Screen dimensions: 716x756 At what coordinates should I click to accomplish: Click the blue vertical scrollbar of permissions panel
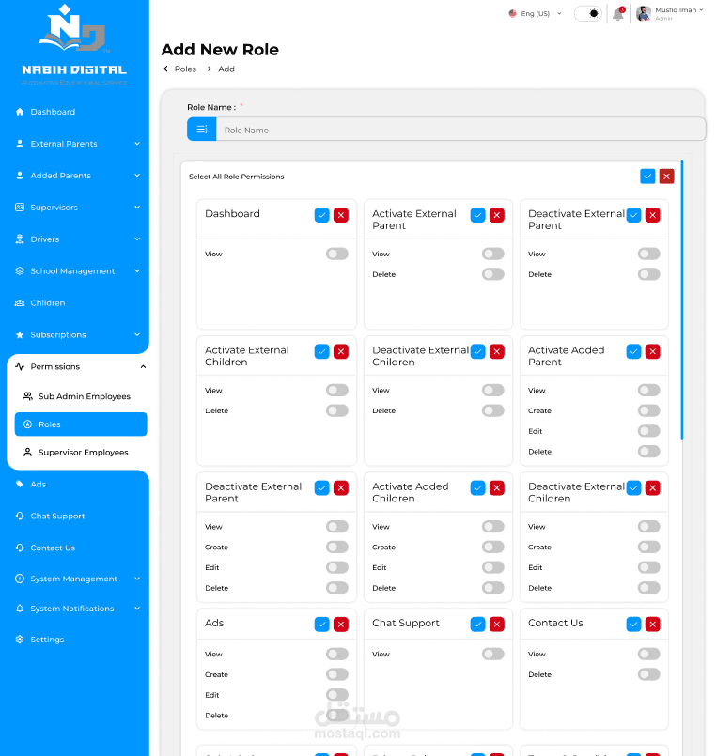click(682, 300)
